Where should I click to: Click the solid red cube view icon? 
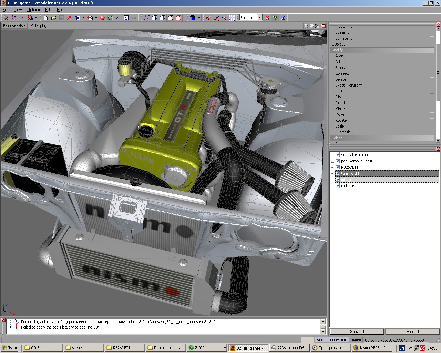pyautogui.click(x=178, y=18)
